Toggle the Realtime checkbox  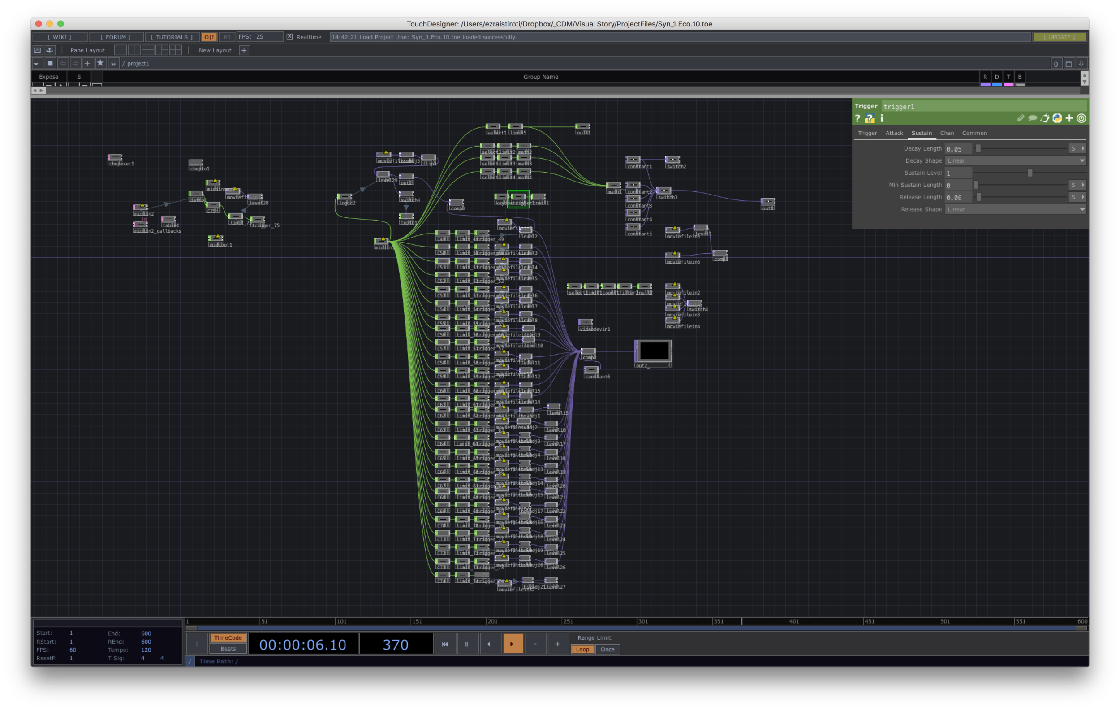click(x=290, y=37)
